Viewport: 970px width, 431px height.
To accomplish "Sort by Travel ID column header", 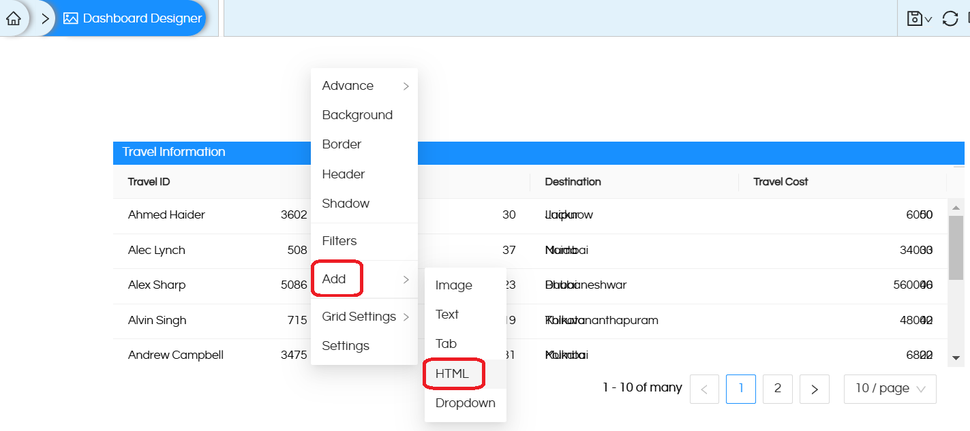I will click(149, 182).
